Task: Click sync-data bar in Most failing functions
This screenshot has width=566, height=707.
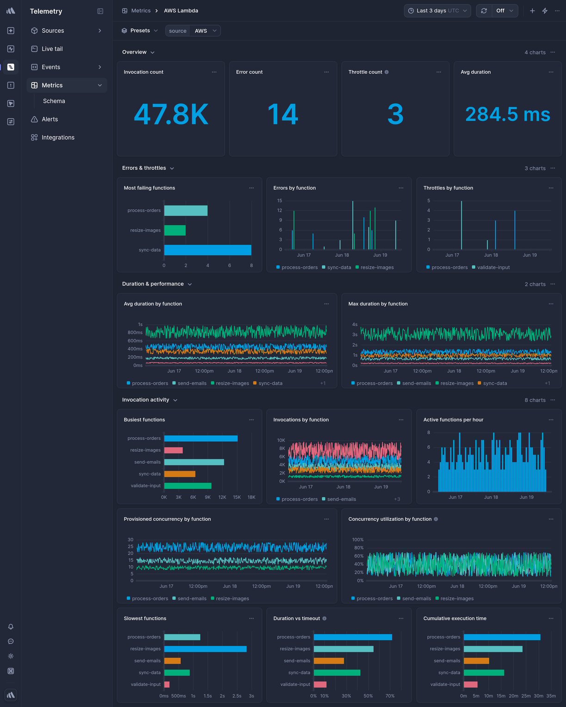Action: click(x=208, y=250)
